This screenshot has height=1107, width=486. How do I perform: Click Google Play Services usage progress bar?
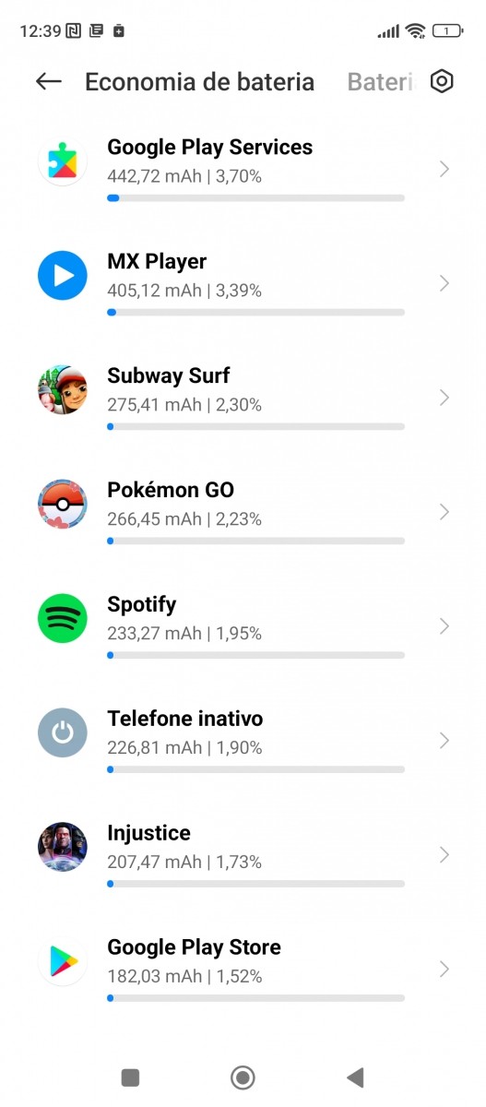(255, 197)
